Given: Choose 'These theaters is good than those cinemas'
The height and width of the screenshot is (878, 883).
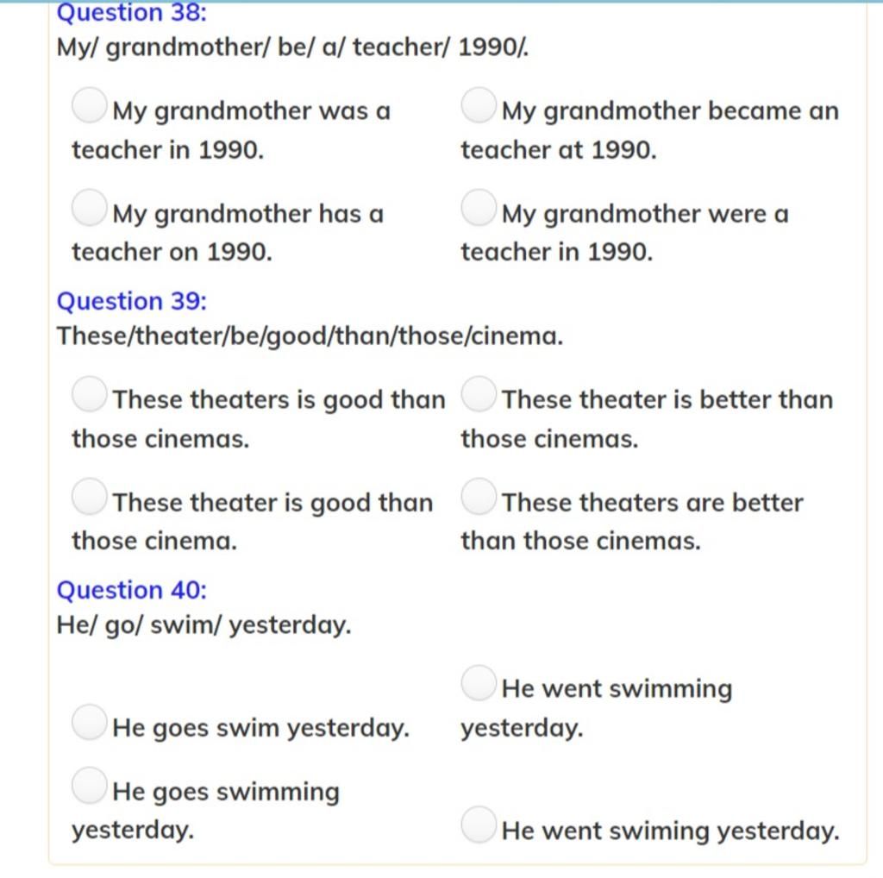Looking at the screenshot, I should [x=89, y=394].
